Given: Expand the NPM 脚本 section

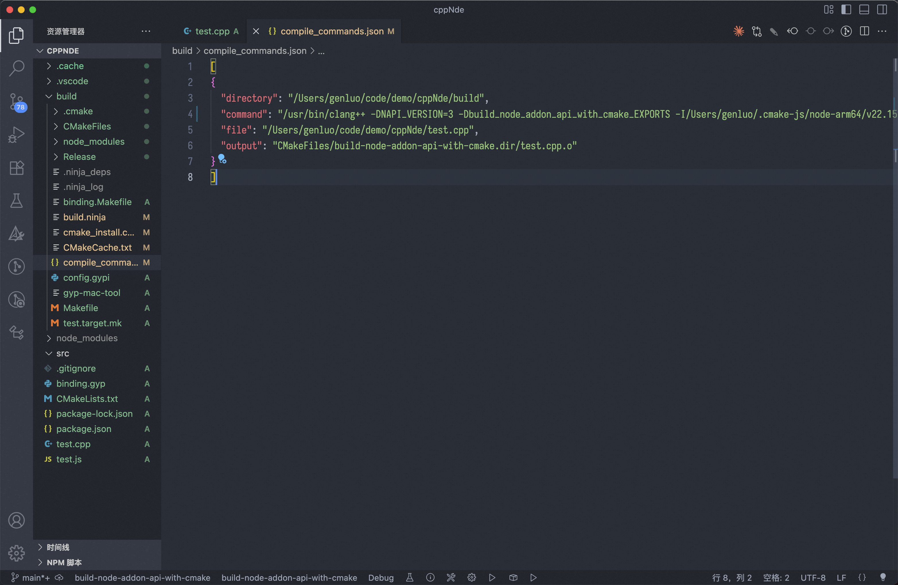Looking at the screenshot, I should 97,562.
